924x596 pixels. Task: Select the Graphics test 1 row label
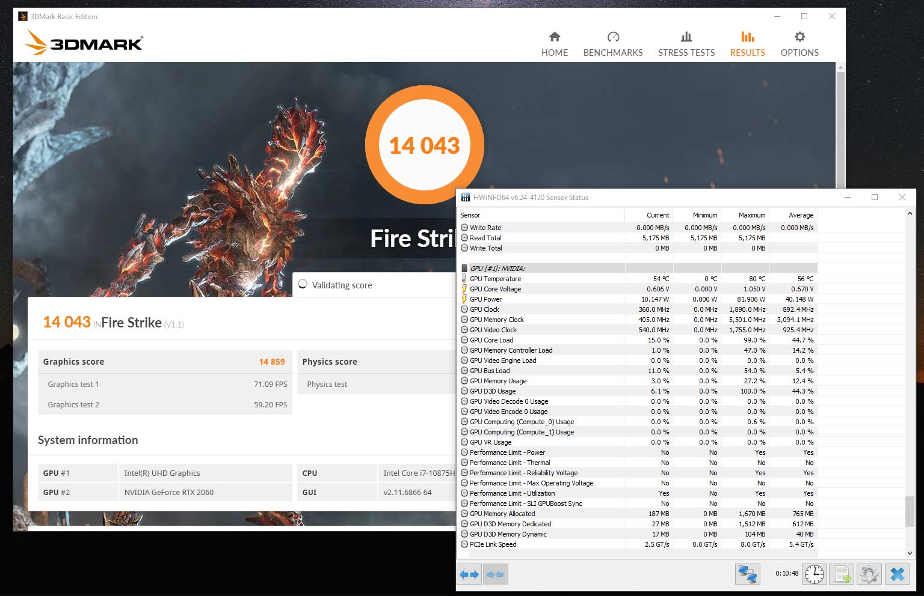click(x=73, y=385)
